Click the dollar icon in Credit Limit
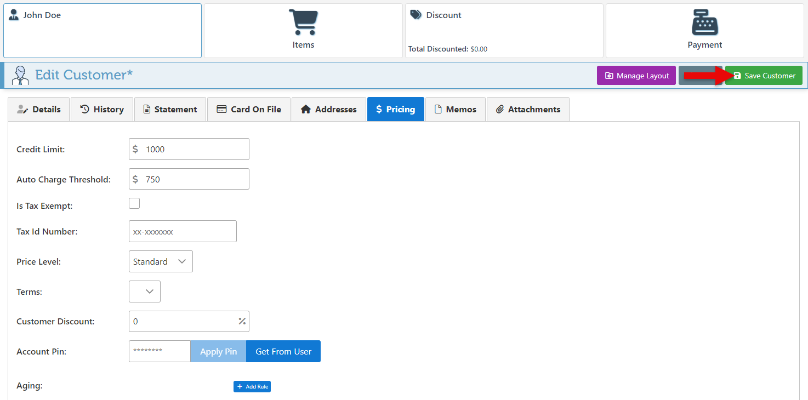Image resolution: width=808 pixels, height=400 pixels. (x=135, y=149)
